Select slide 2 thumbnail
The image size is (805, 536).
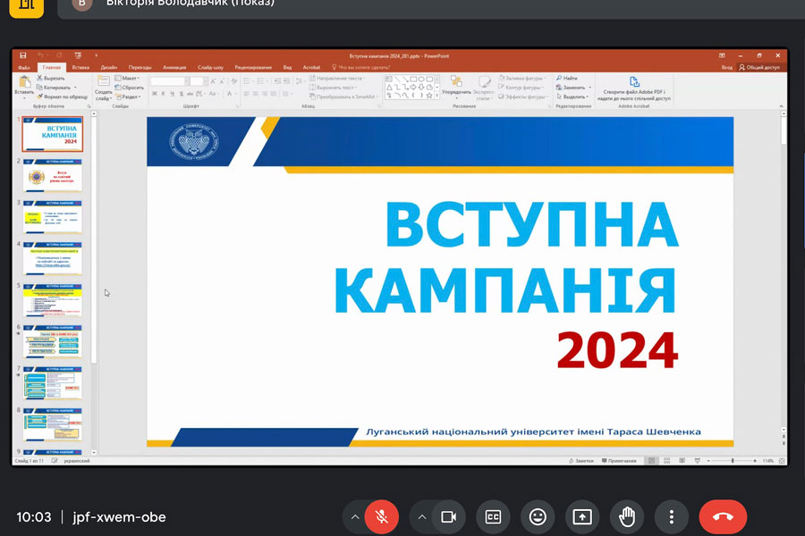pos(52,175)
